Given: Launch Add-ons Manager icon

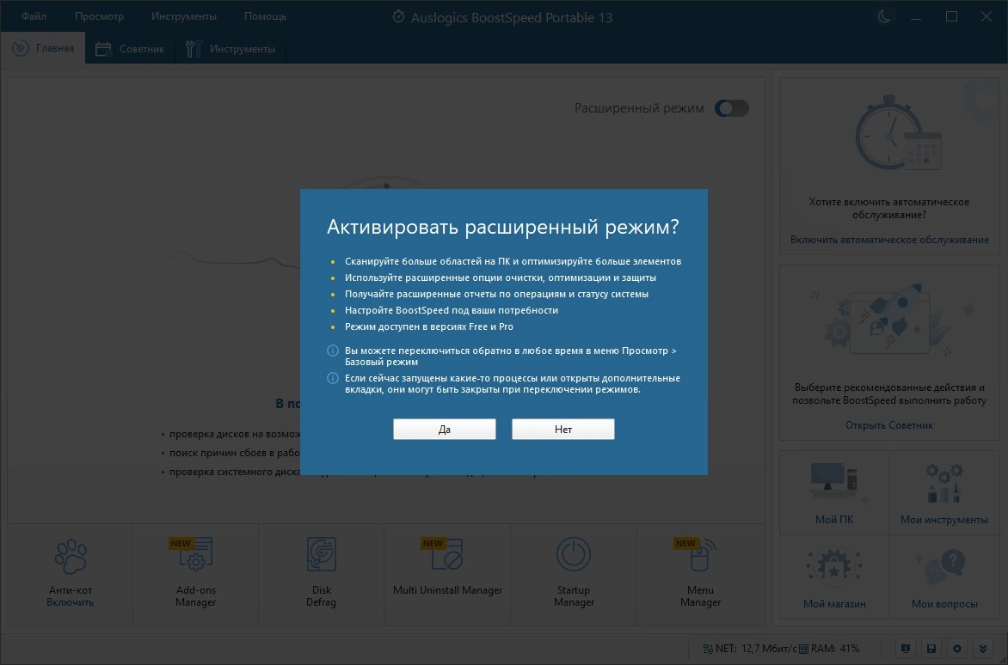Looking at the screenshot, I should click(x=196, y=554).
